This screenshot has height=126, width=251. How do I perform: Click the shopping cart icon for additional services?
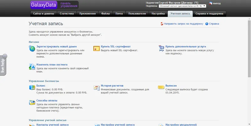[161, 48]
